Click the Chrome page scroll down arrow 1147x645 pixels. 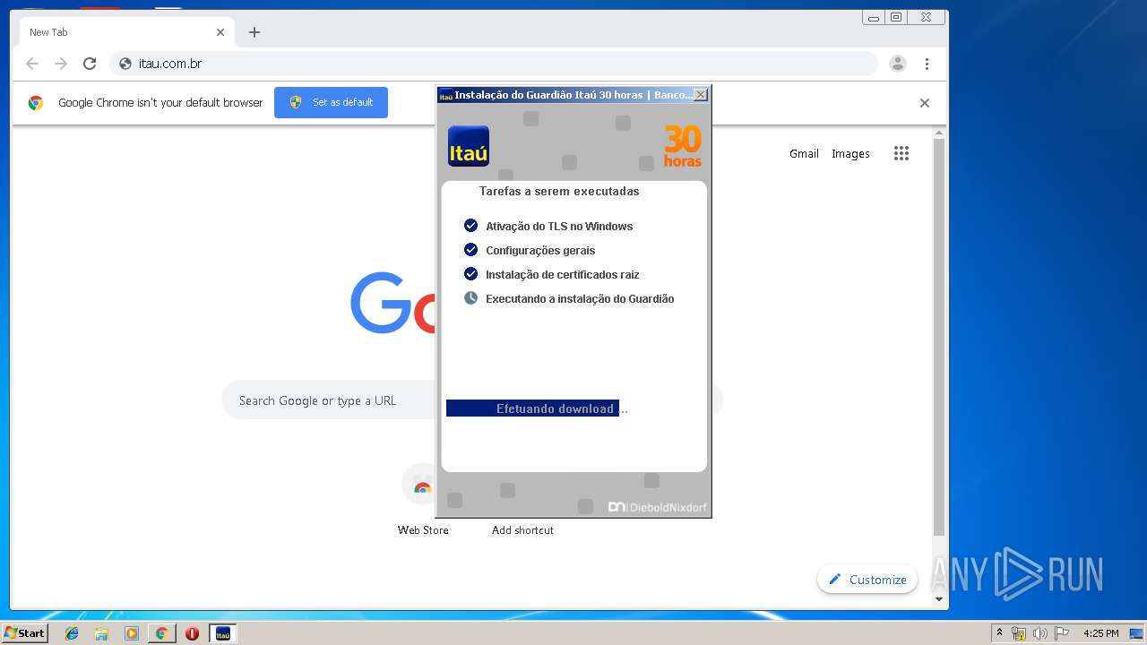pyautogui.click(x=939, y=599)
